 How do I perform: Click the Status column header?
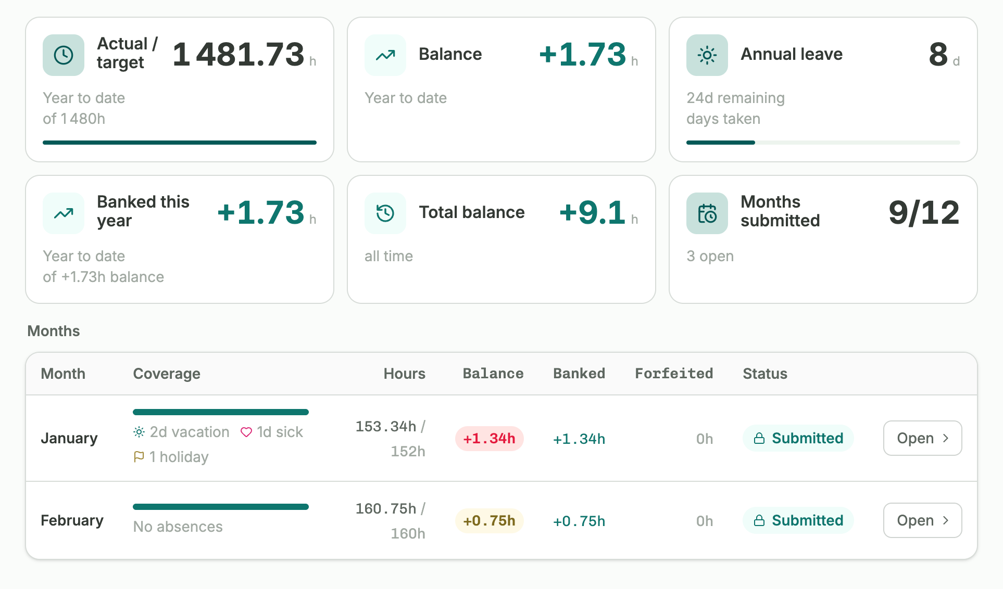pos(765,374)
